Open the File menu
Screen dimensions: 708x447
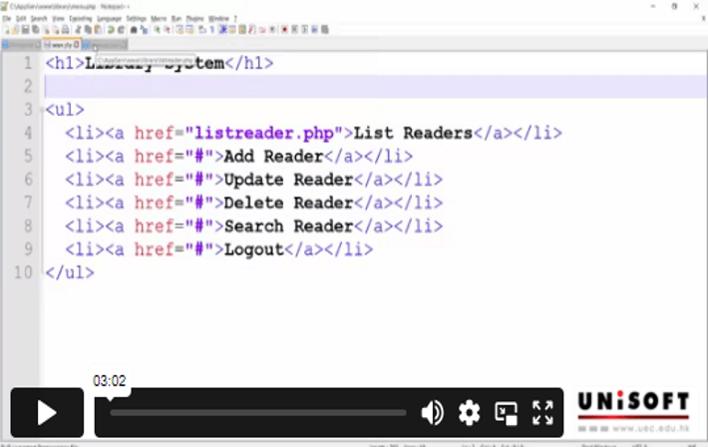[x=7, y=18]
